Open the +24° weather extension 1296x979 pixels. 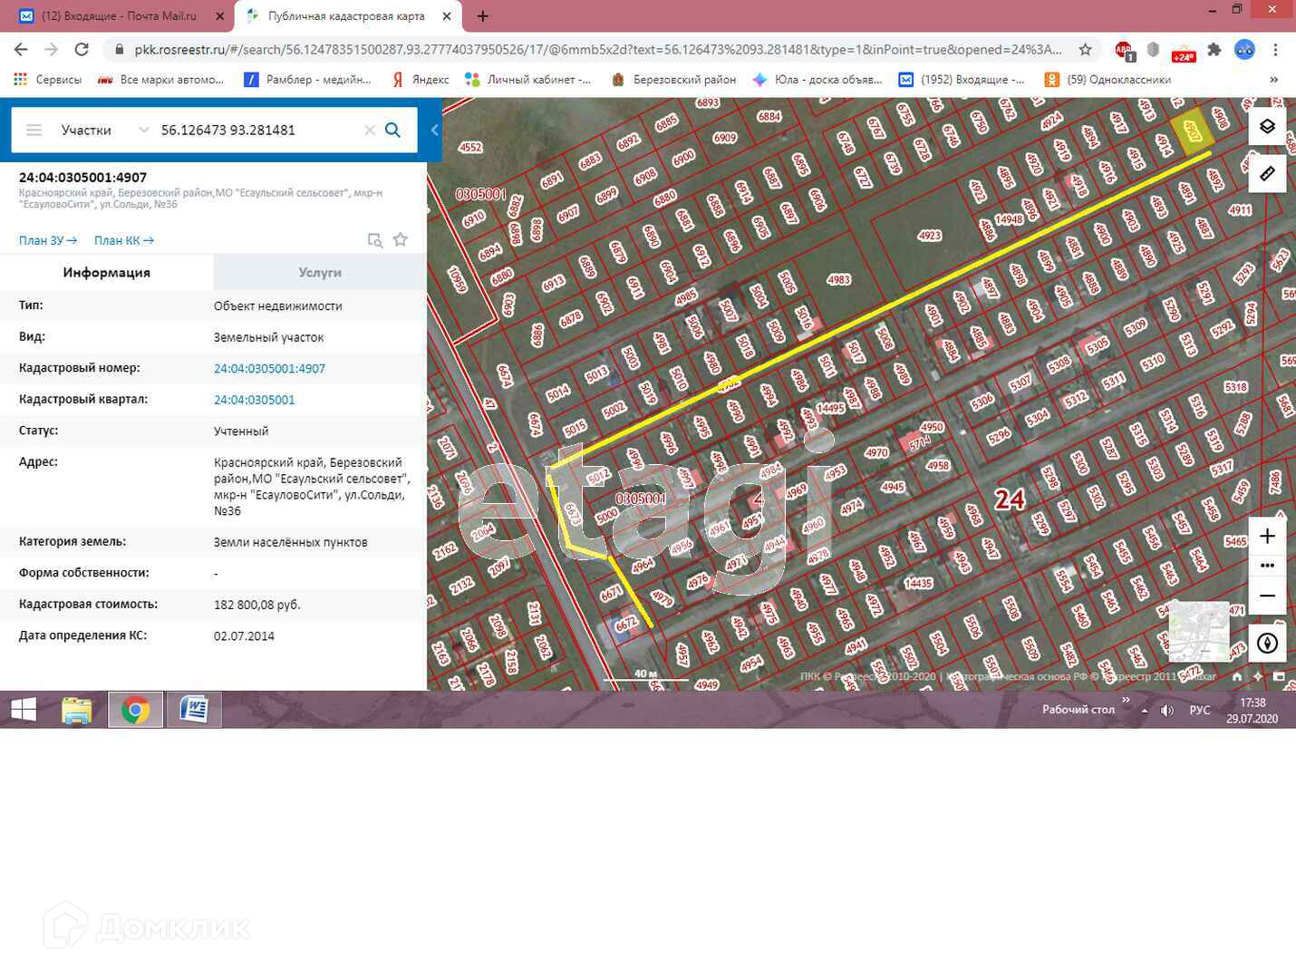(1184, 51)
